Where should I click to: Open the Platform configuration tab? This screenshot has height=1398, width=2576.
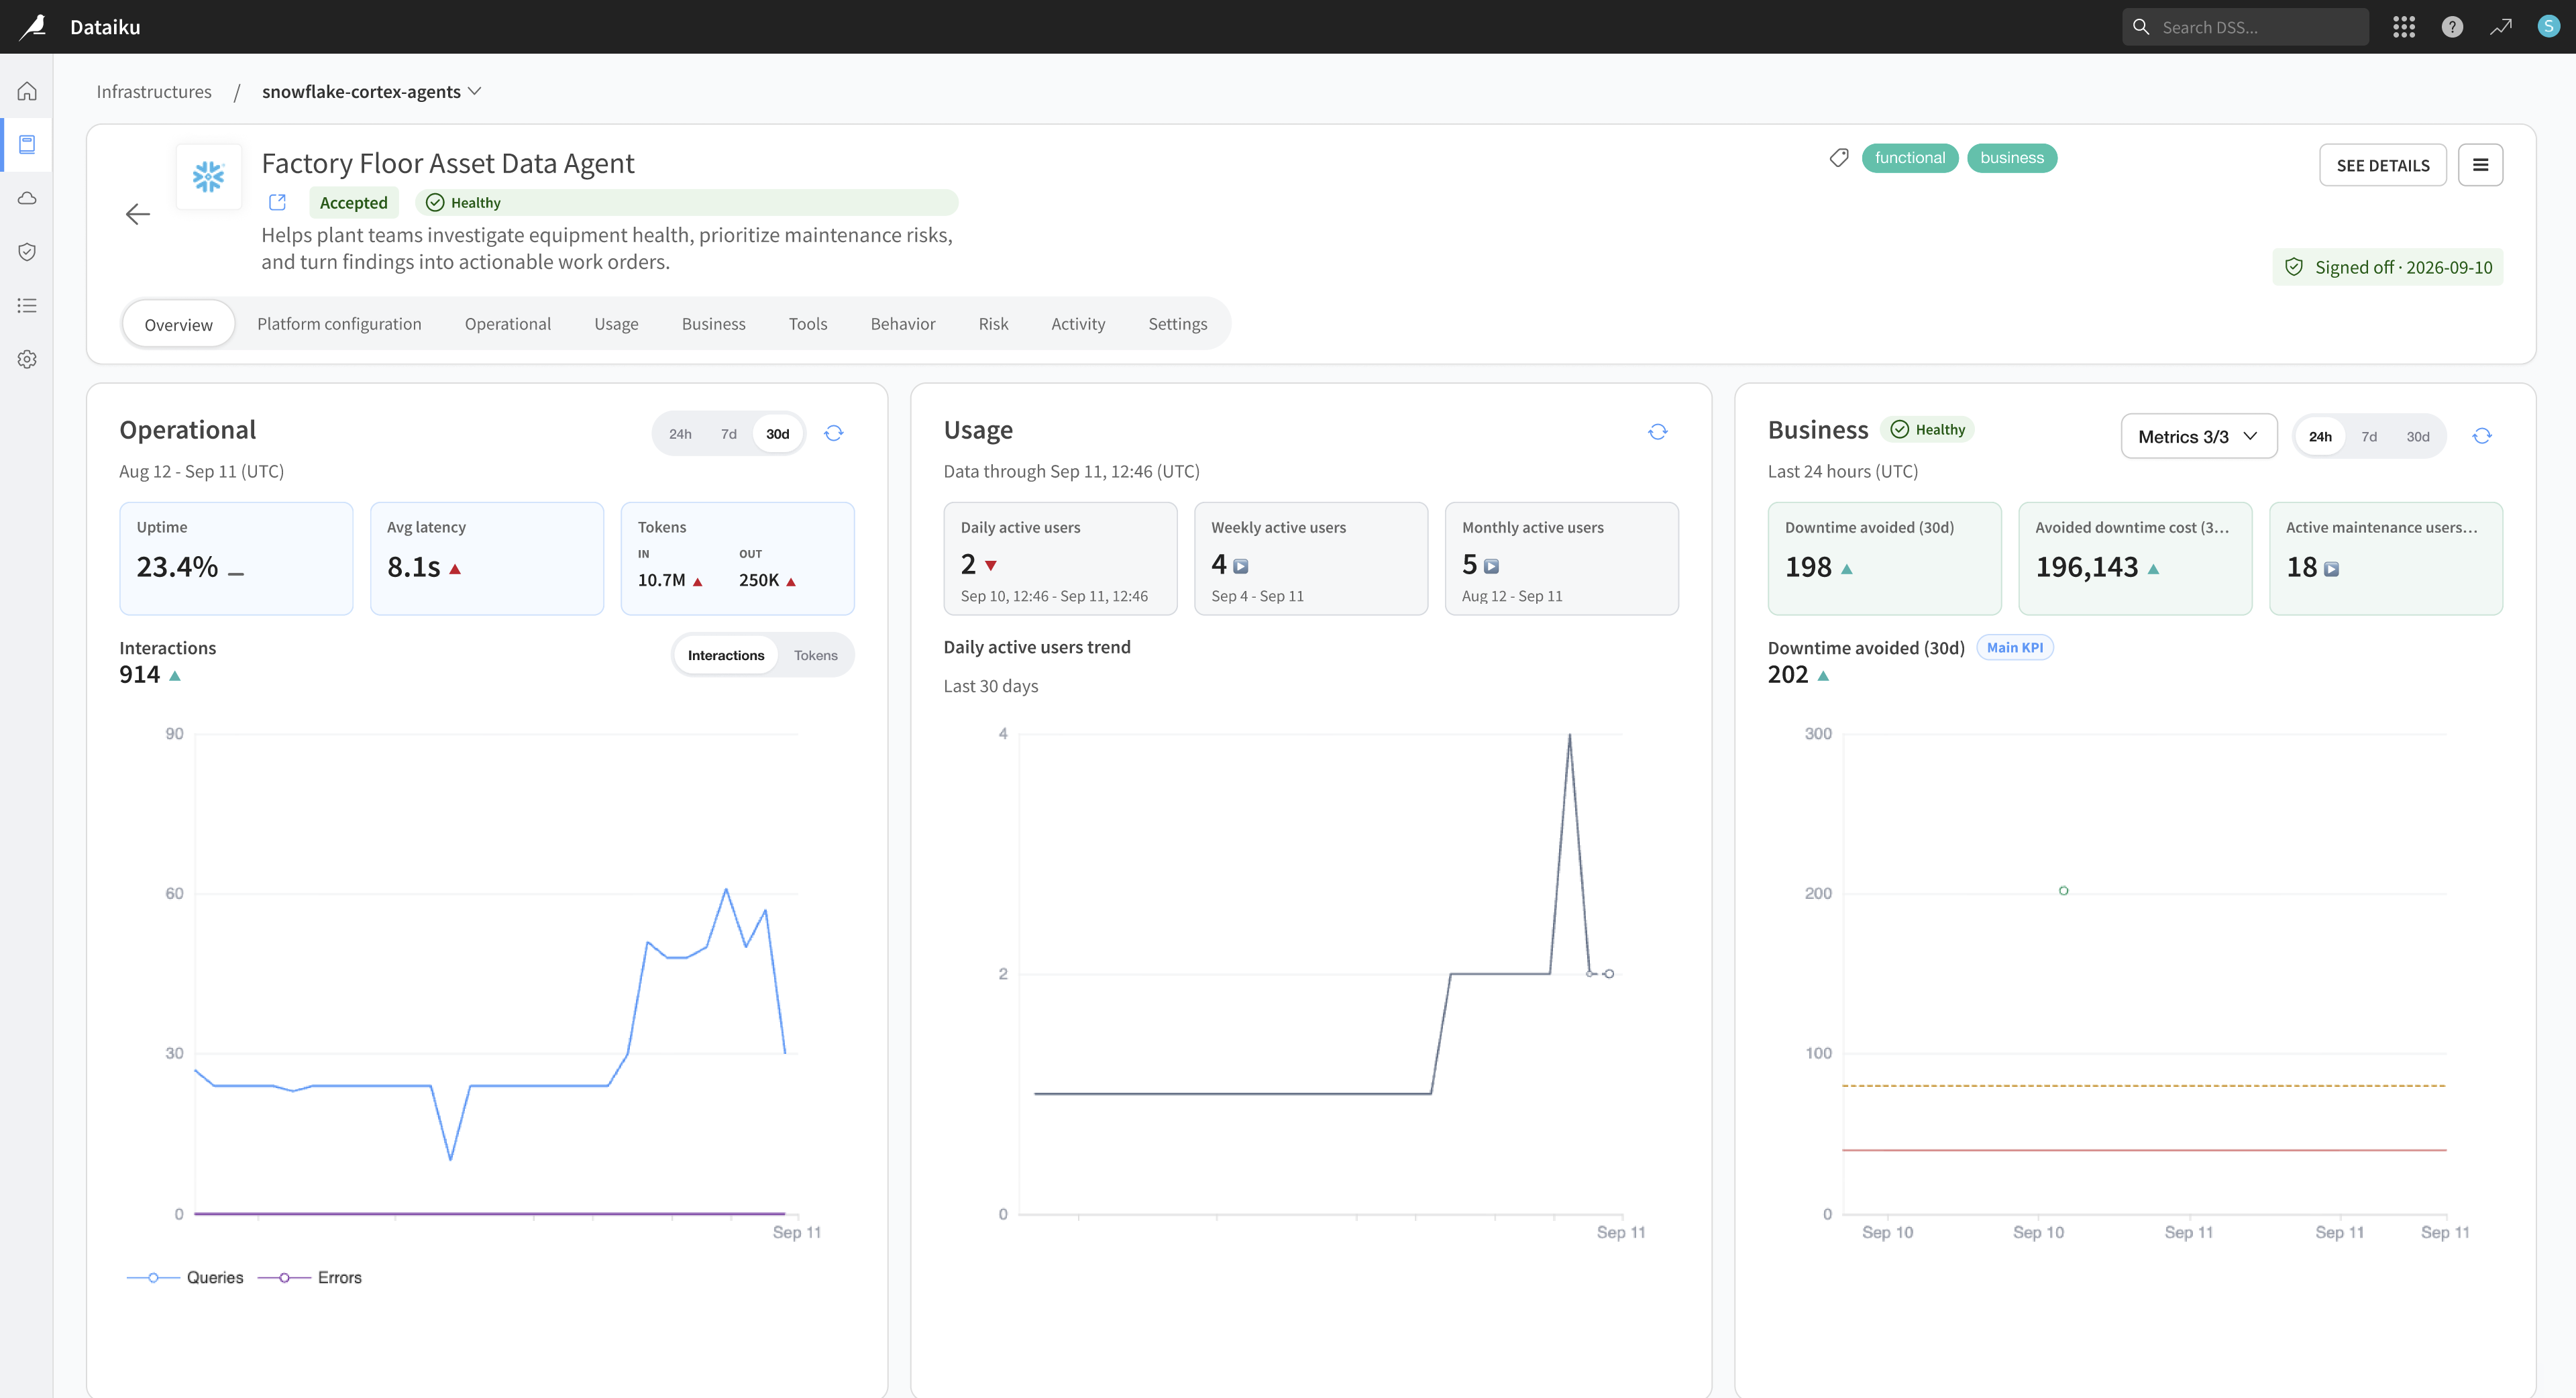tap(339, 323)
